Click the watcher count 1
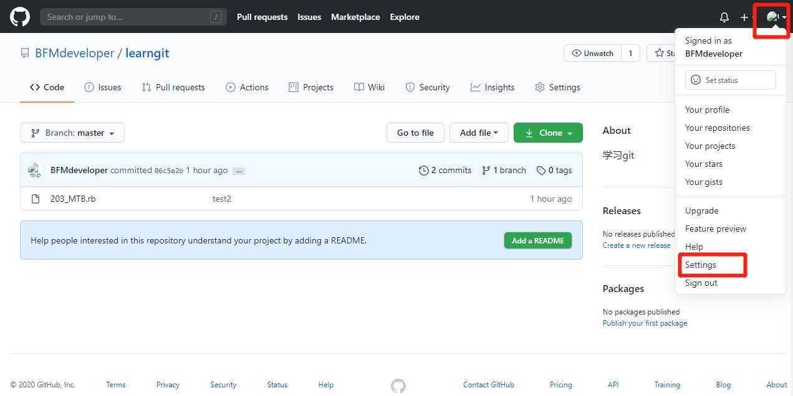The image size is (793, 396). pyautogui.click(x=630, y=53)
